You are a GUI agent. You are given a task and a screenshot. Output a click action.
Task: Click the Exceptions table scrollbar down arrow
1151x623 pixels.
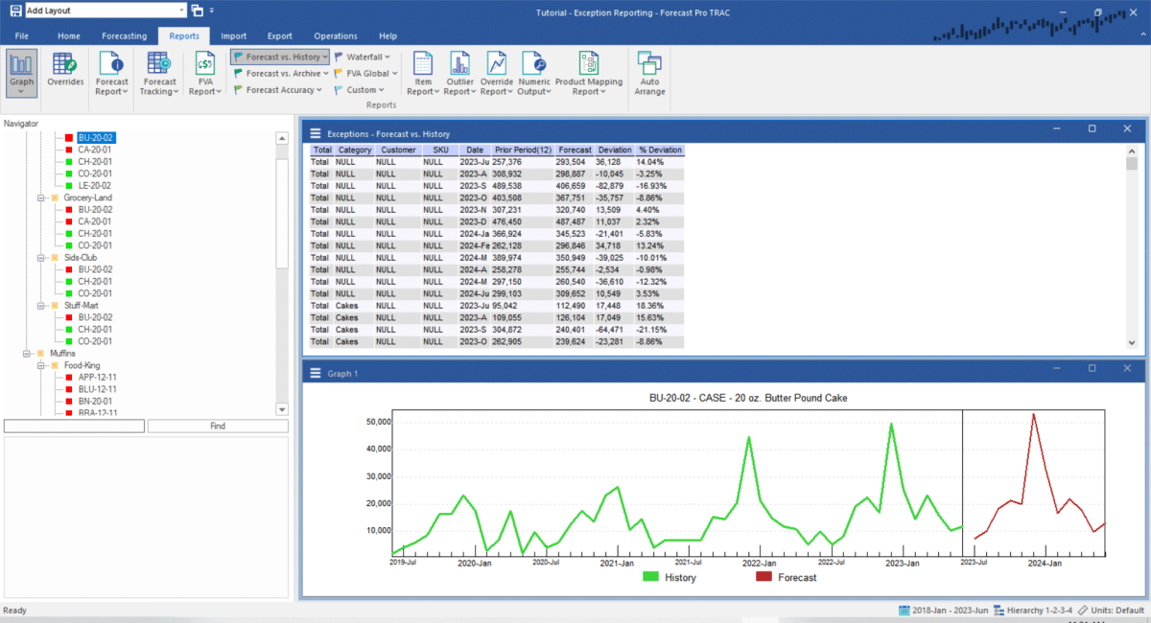[x=1132, y=341]
